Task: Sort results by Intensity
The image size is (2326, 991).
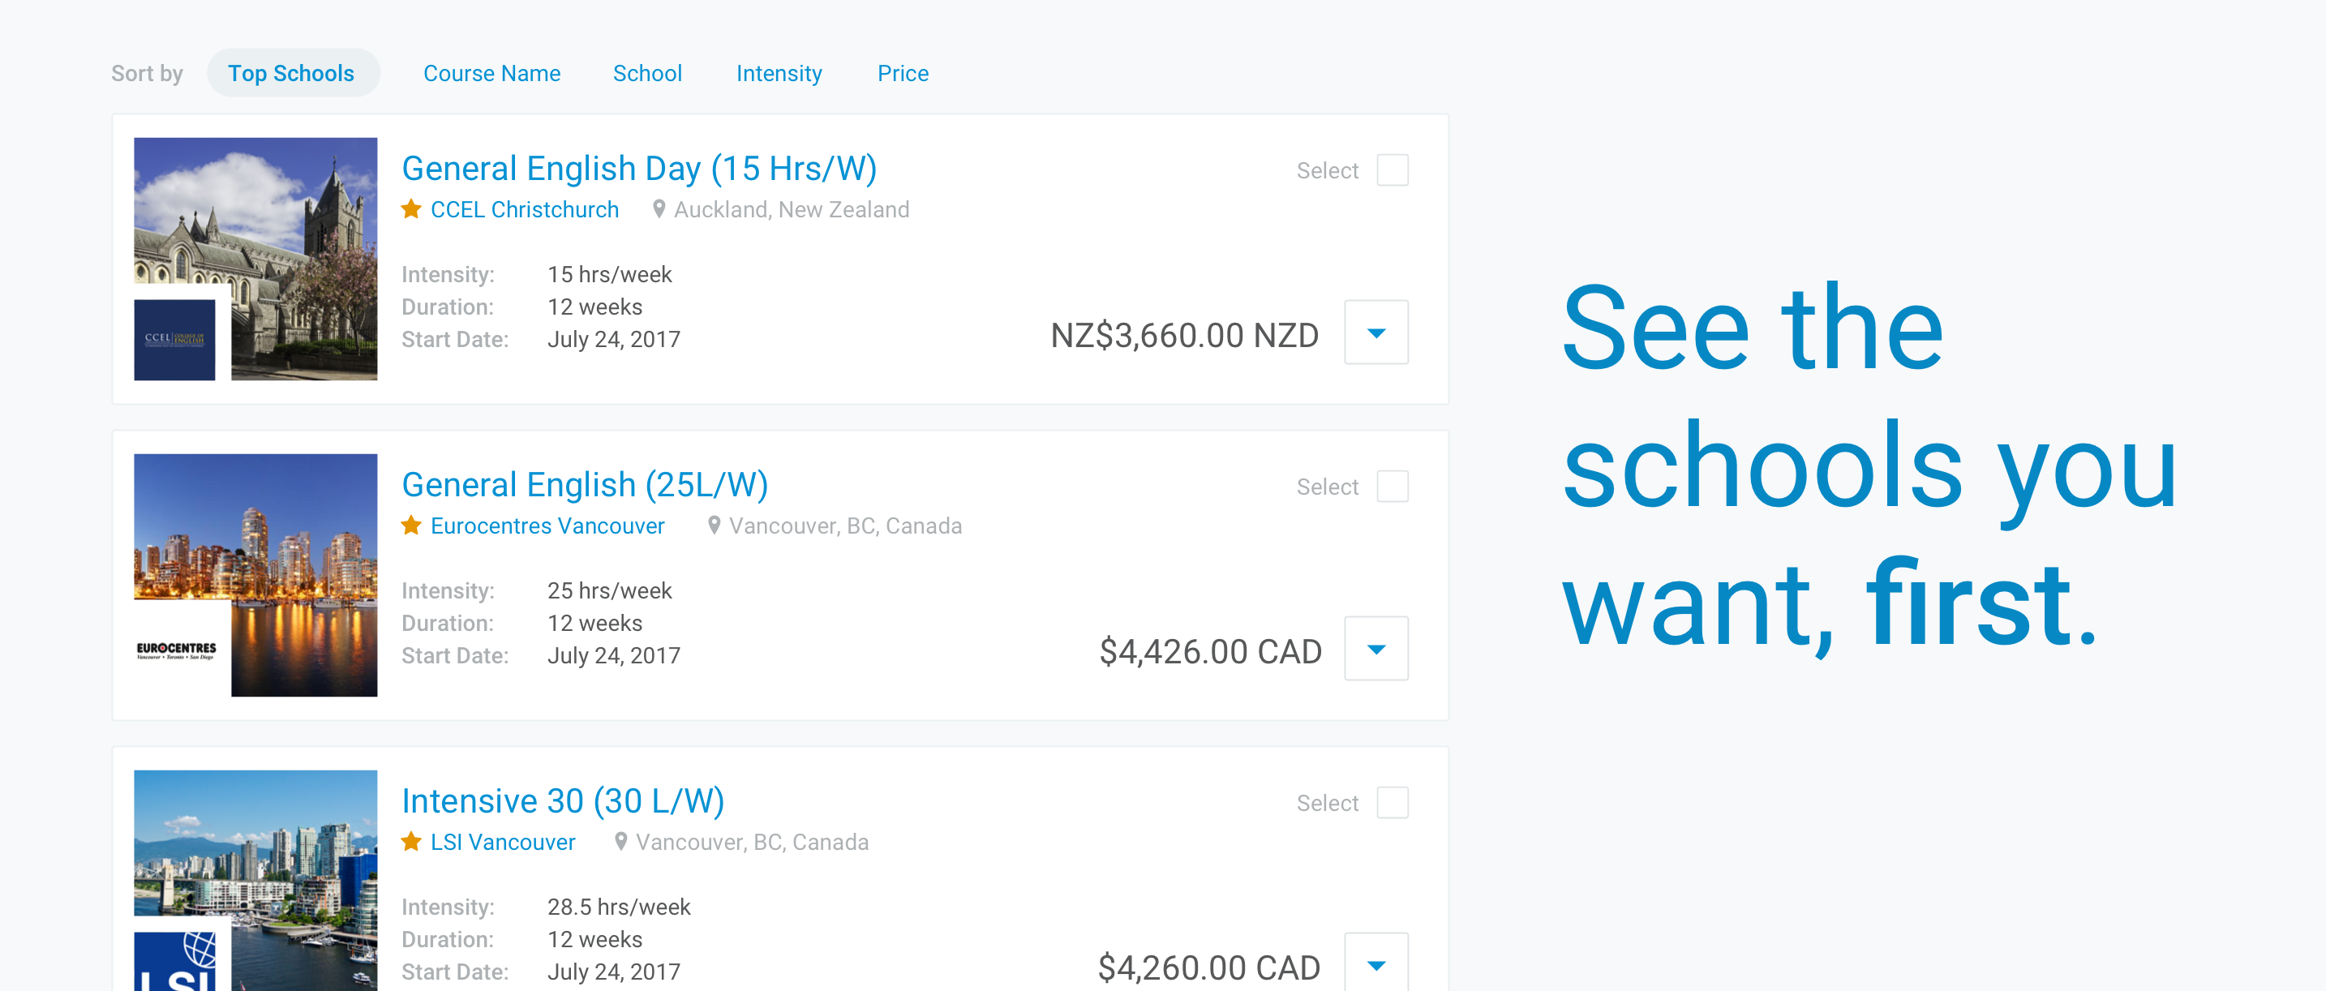Action: [x=779, y=73]
